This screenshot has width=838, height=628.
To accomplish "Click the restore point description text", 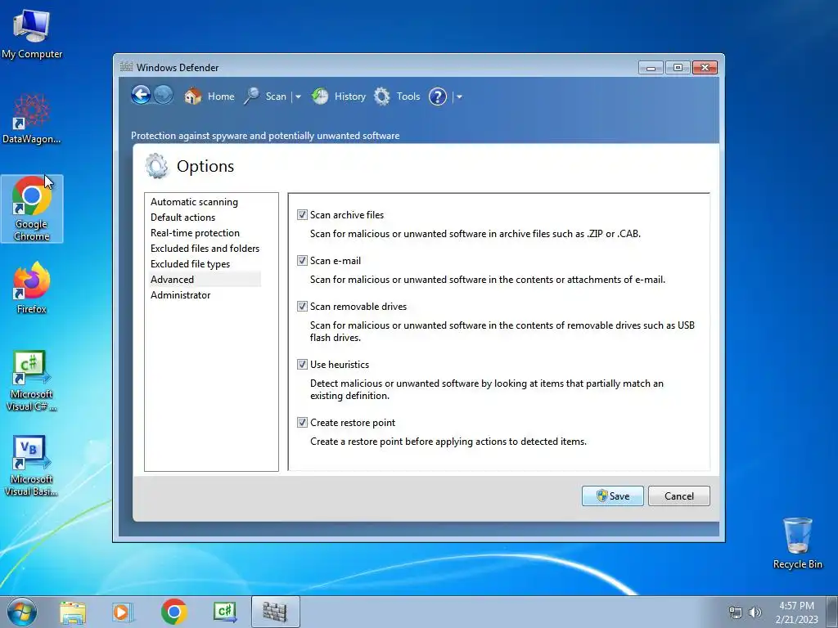I will pos(448,442).
